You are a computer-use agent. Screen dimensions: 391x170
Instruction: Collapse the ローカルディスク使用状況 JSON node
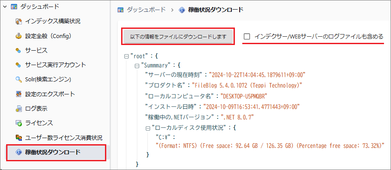click(x=148, y=128)
